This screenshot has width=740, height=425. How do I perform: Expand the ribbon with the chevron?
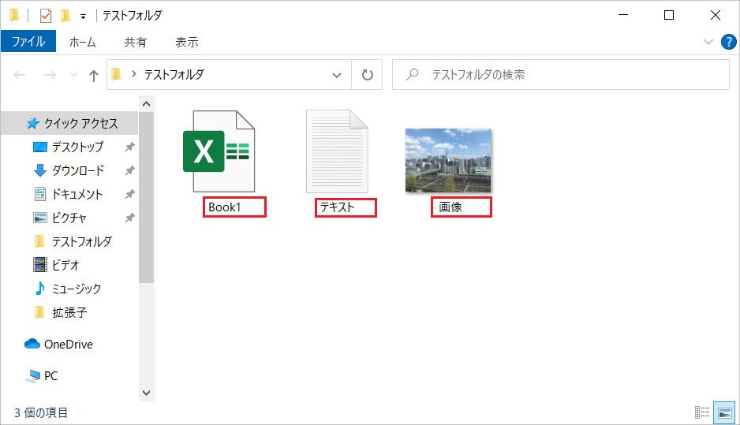point(708,42)
